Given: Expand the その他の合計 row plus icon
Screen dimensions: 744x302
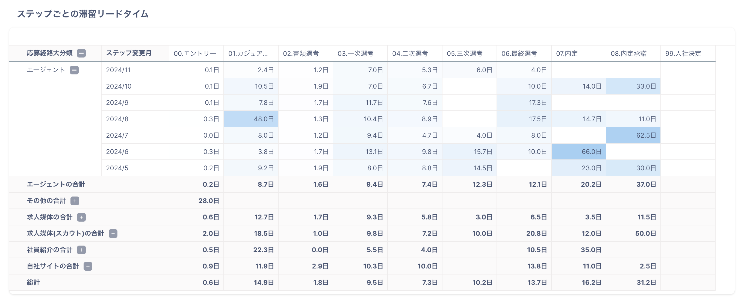Looking at the screenshot, I should point(75,201).
